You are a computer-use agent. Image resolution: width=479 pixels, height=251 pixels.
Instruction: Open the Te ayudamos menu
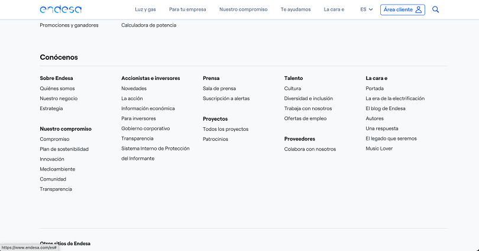[x=296, y=9]
